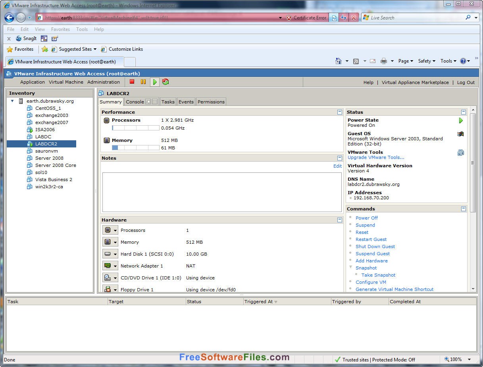Collapse the Status panel
Viewport: 483px width, 367px height.
463,112
